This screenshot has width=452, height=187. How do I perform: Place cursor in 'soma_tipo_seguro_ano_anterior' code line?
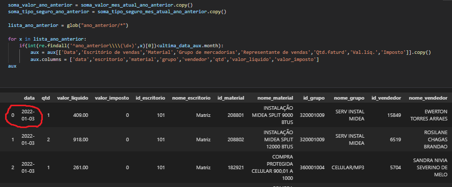117,12
